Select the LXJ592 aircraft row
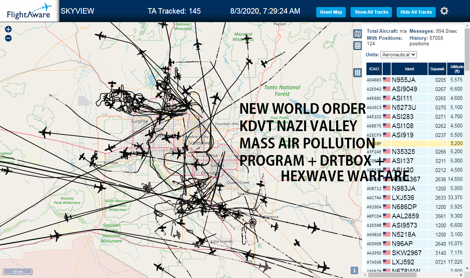The image size is (470, 278). point(415,262)
